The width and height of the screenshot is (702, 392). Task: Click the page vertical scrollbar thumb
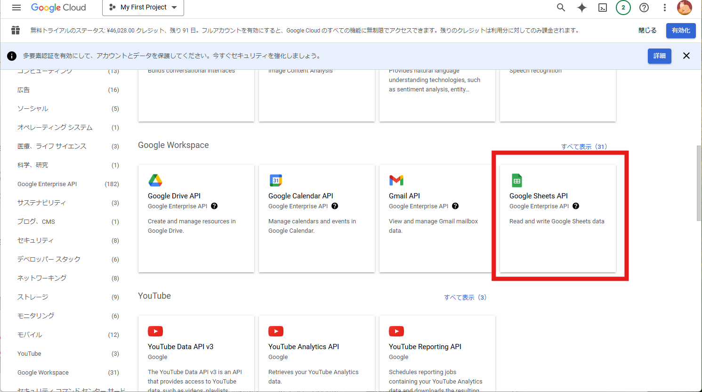point(699,183)
